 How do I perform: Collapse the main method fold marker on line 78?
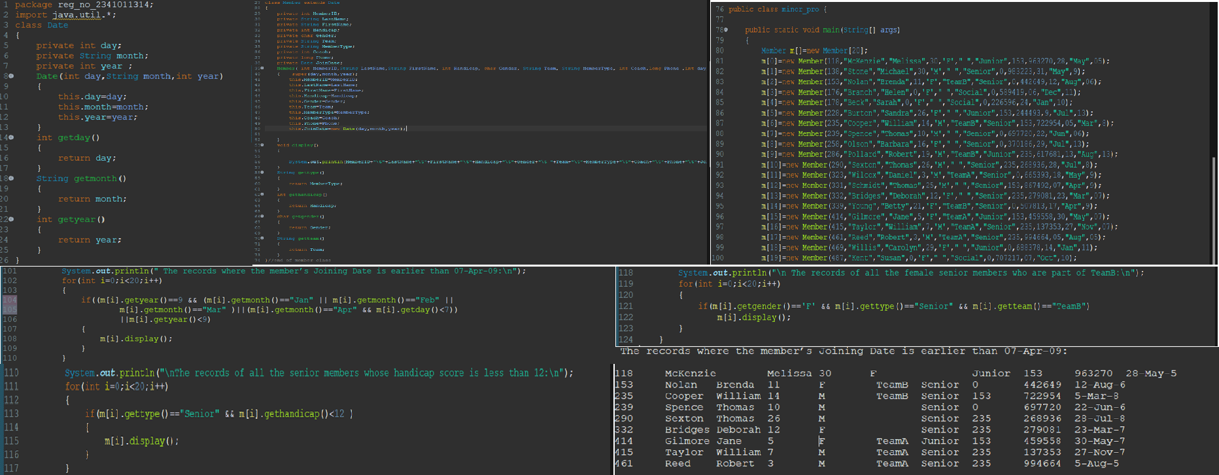pyautogui.click(x=726, y=30)
